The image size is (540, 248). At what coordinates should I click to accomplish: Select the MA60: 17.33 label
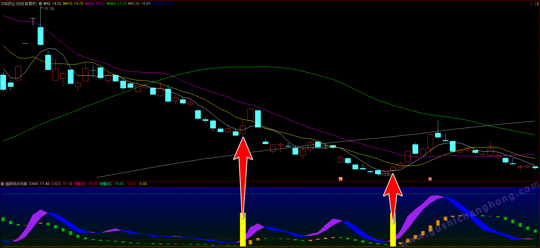(116, 4)
